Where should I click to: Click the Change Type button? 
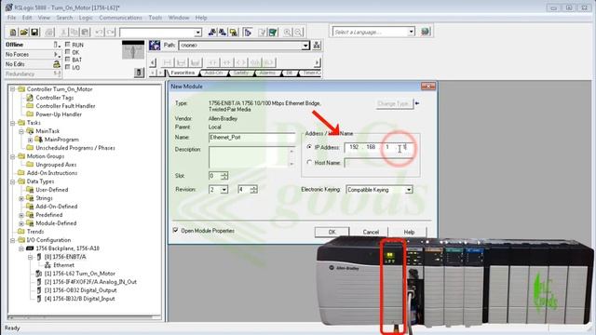(394, 103)
